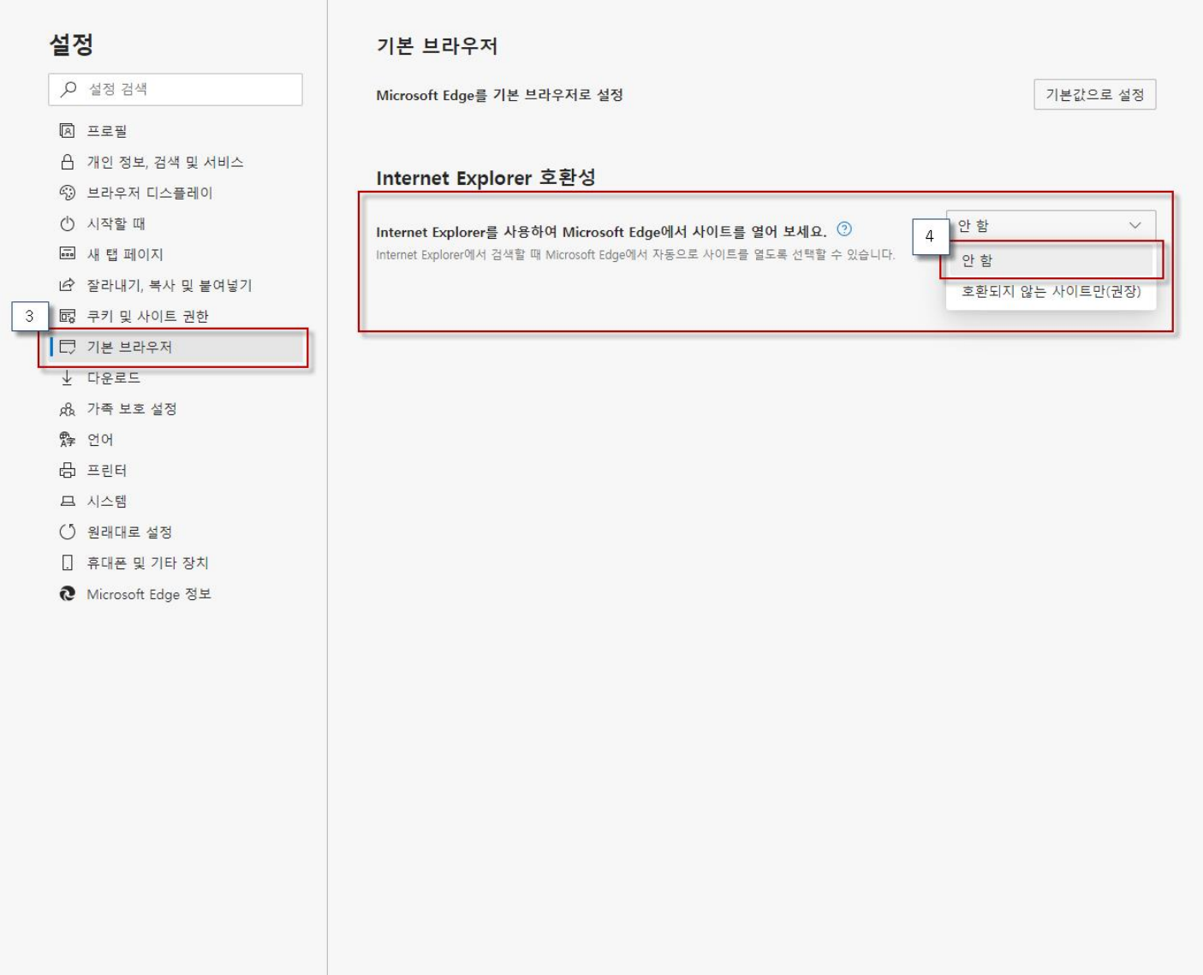Click the printer icon beside 프린터
Viewport: 1203px width, 975px height.
pyautogui.click(x=67, y=471)
